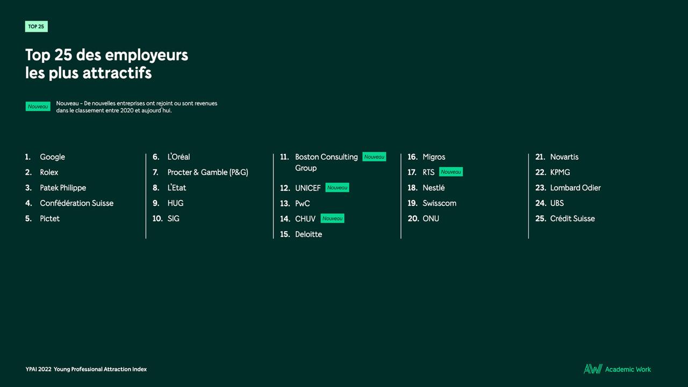Select the PwC entry

(x=303, y=203)
